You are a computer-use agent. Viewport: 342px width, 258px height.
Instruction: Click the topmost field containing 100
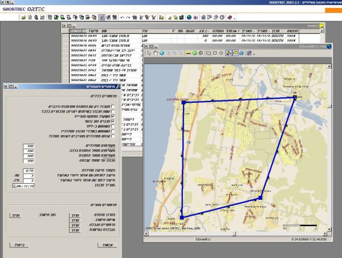pos(29,146)
